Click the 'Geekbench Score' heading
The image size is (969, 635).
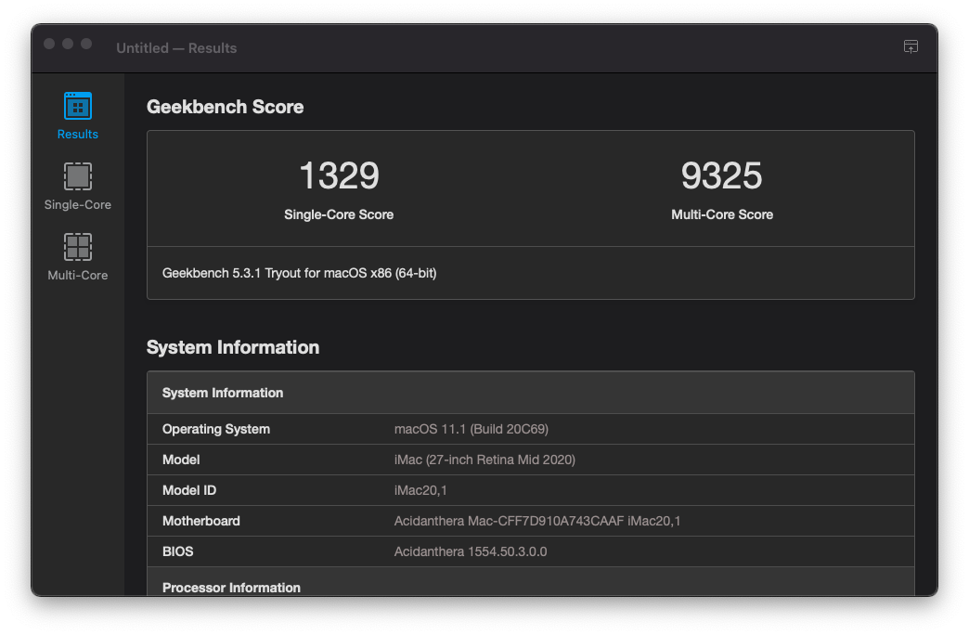point(225,107)
